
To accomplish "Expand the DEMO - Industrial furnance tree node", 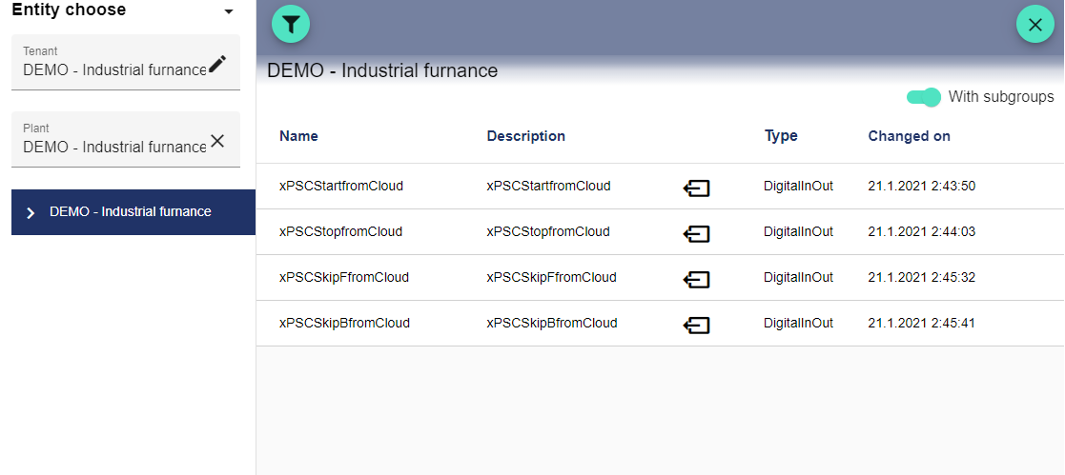I will [x=30, y=212].
